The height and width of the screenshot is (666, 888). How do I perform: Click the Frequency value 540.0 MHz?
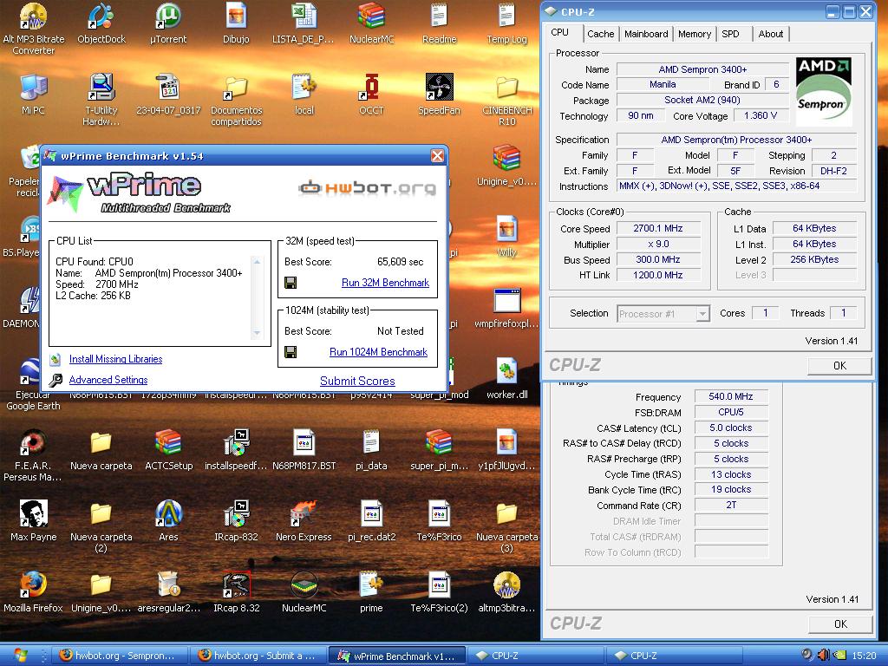click(730, 396)
